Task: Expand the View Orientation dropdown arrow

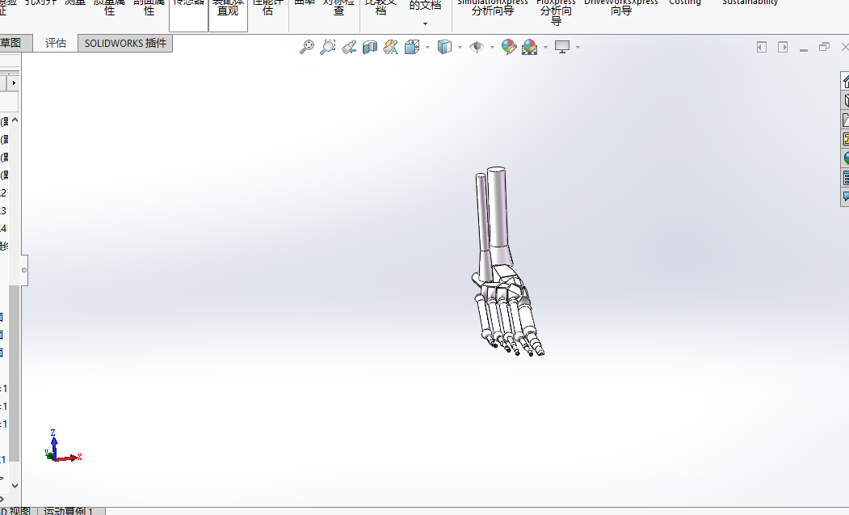Action: pos(428,48)
